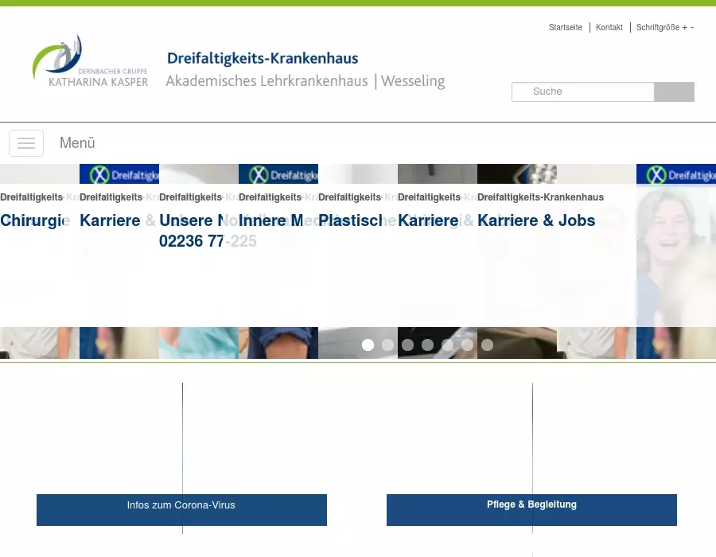Increase font size with plus sign
The height and width of the screenshot is (557, 716).
pos(684,27)
